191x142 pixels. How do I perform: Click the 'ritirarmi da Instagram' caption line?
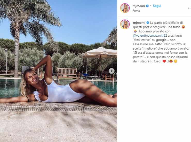160,59
